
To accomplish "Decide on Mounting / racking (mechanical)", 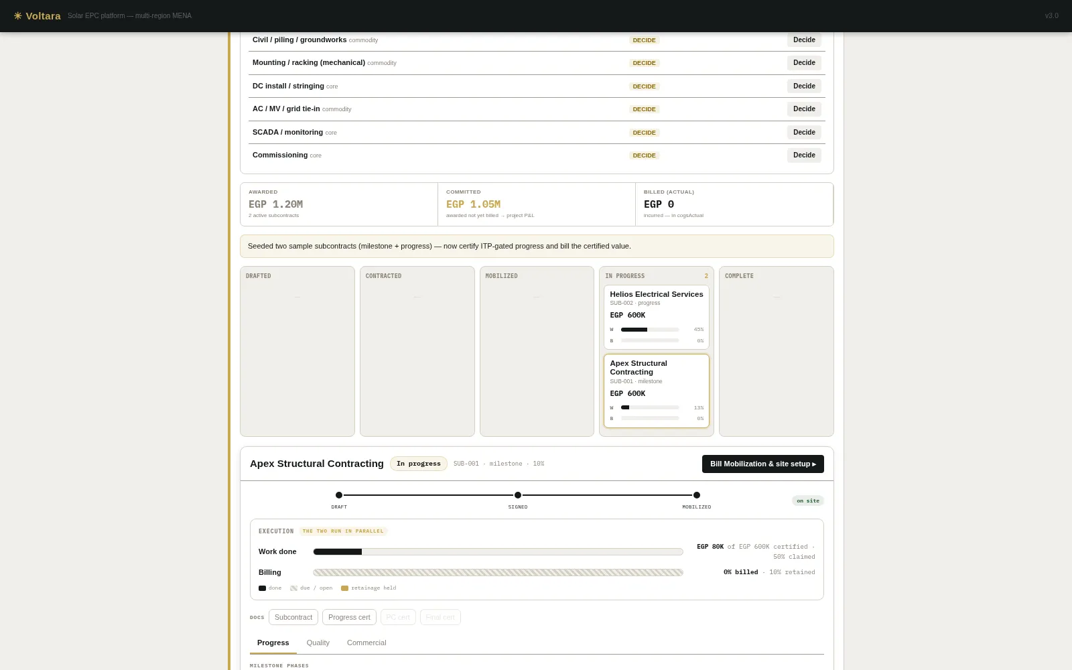I will [804, 63].
